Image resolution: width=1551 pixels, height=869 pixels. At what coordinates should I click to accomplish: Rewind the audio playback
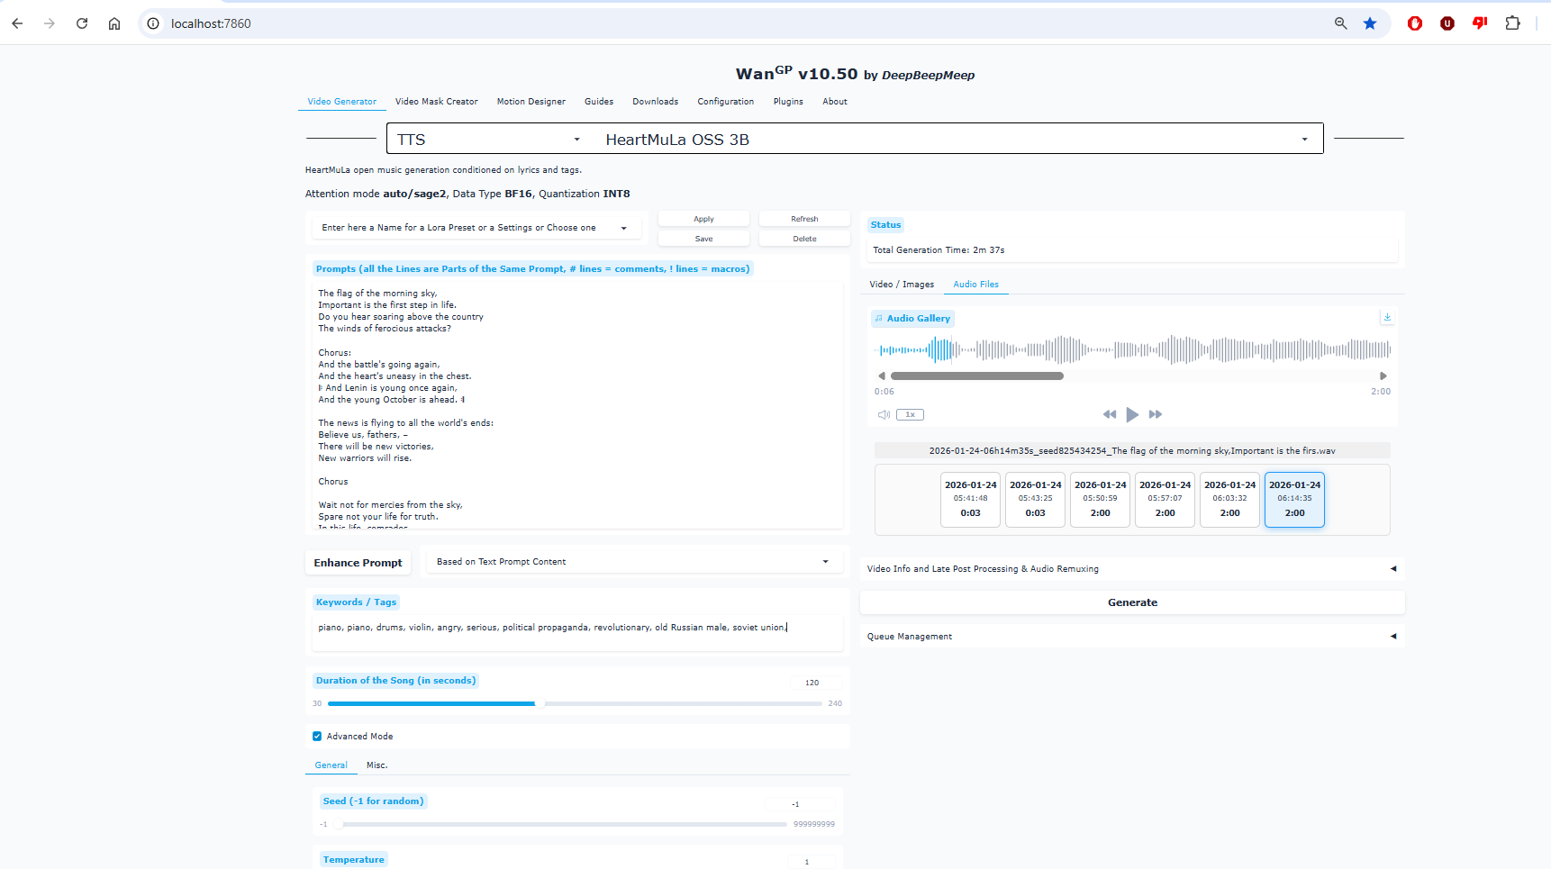(x=1110, y=414)
